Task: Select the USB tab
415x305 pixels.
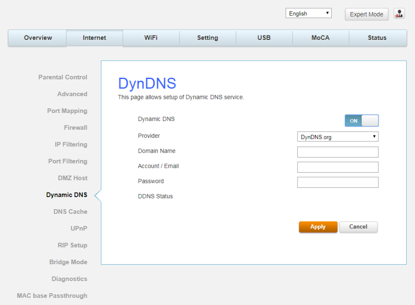Action: pyautogui.click(x=264, y=37)
